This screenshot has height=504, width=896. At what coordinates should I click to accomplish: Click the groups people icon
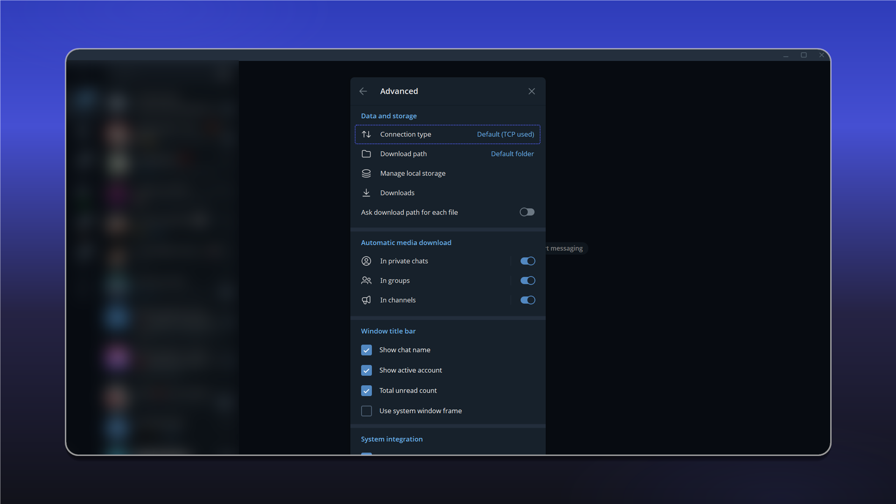click(x=366, y=280)
